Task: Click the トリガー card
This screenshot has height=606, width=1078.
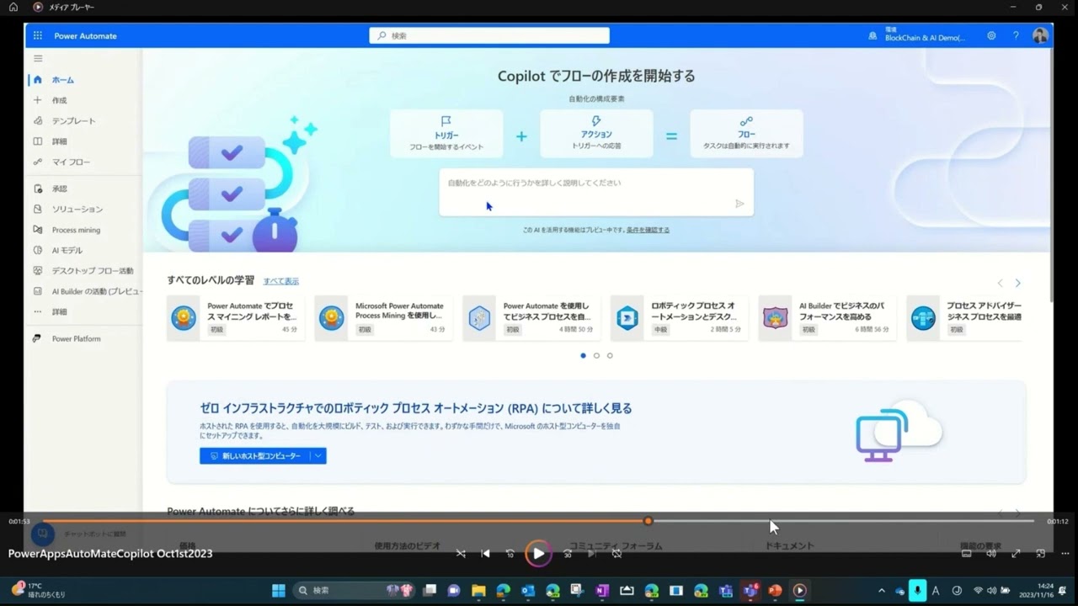Action: coord(446,133)
